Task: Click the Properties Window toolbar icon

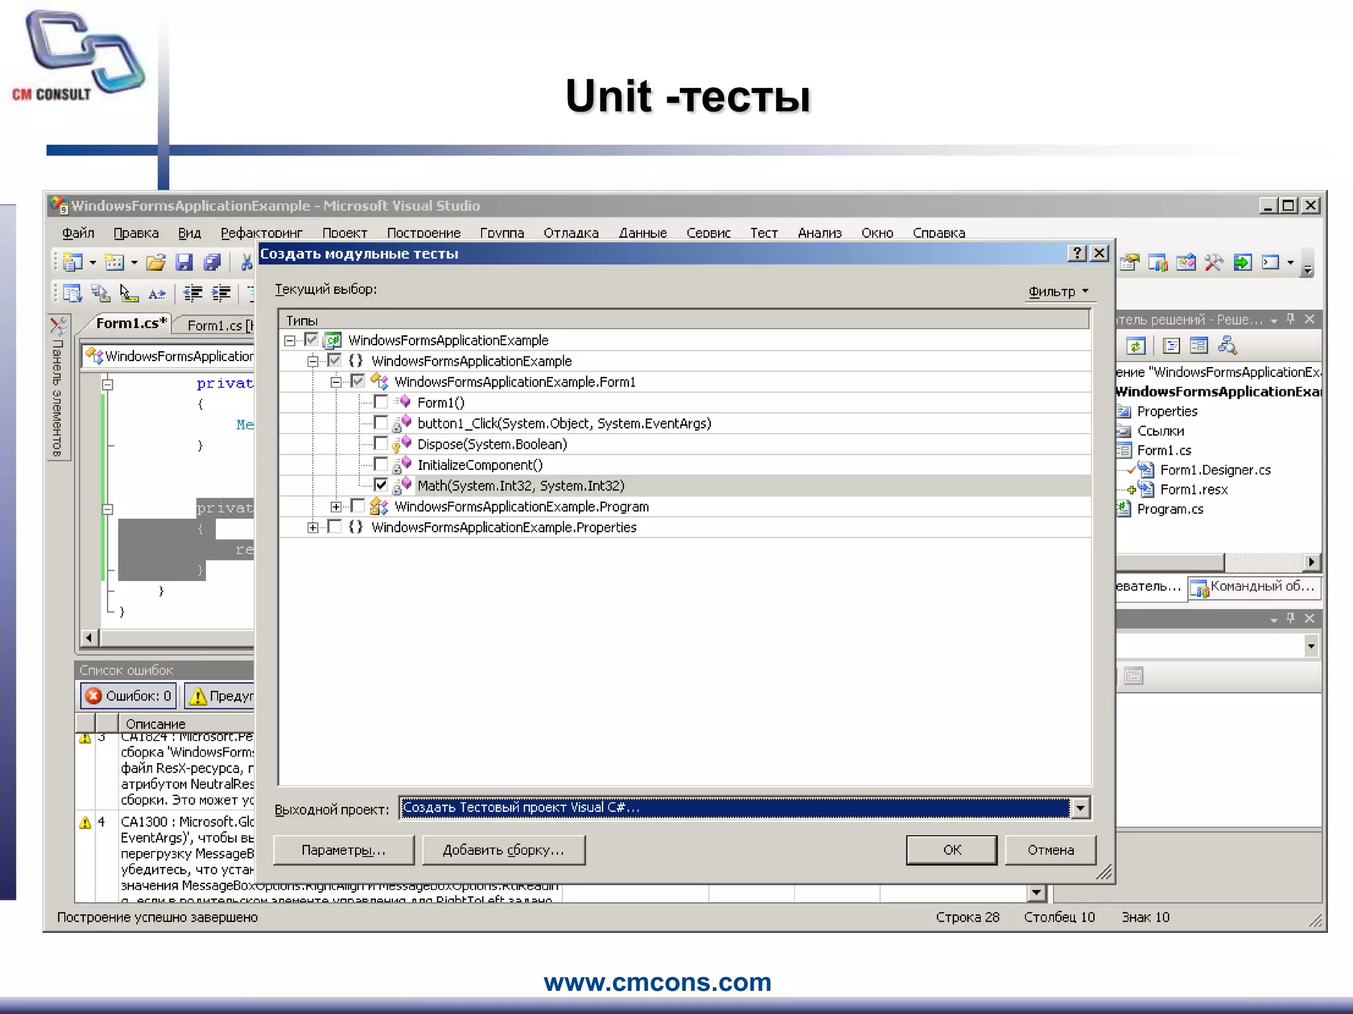Action: [x=1130, y=262]
